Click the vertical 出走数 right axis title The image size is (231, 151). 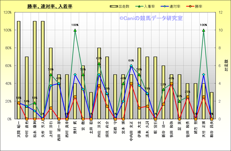(x=226, y=65)
